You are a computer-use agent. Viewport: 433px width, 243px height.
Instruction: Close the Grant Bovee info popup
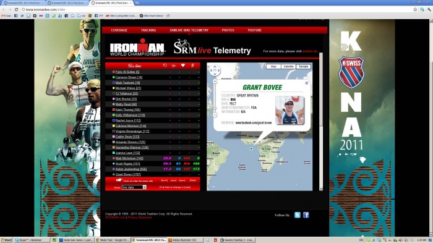pos(307,83)
